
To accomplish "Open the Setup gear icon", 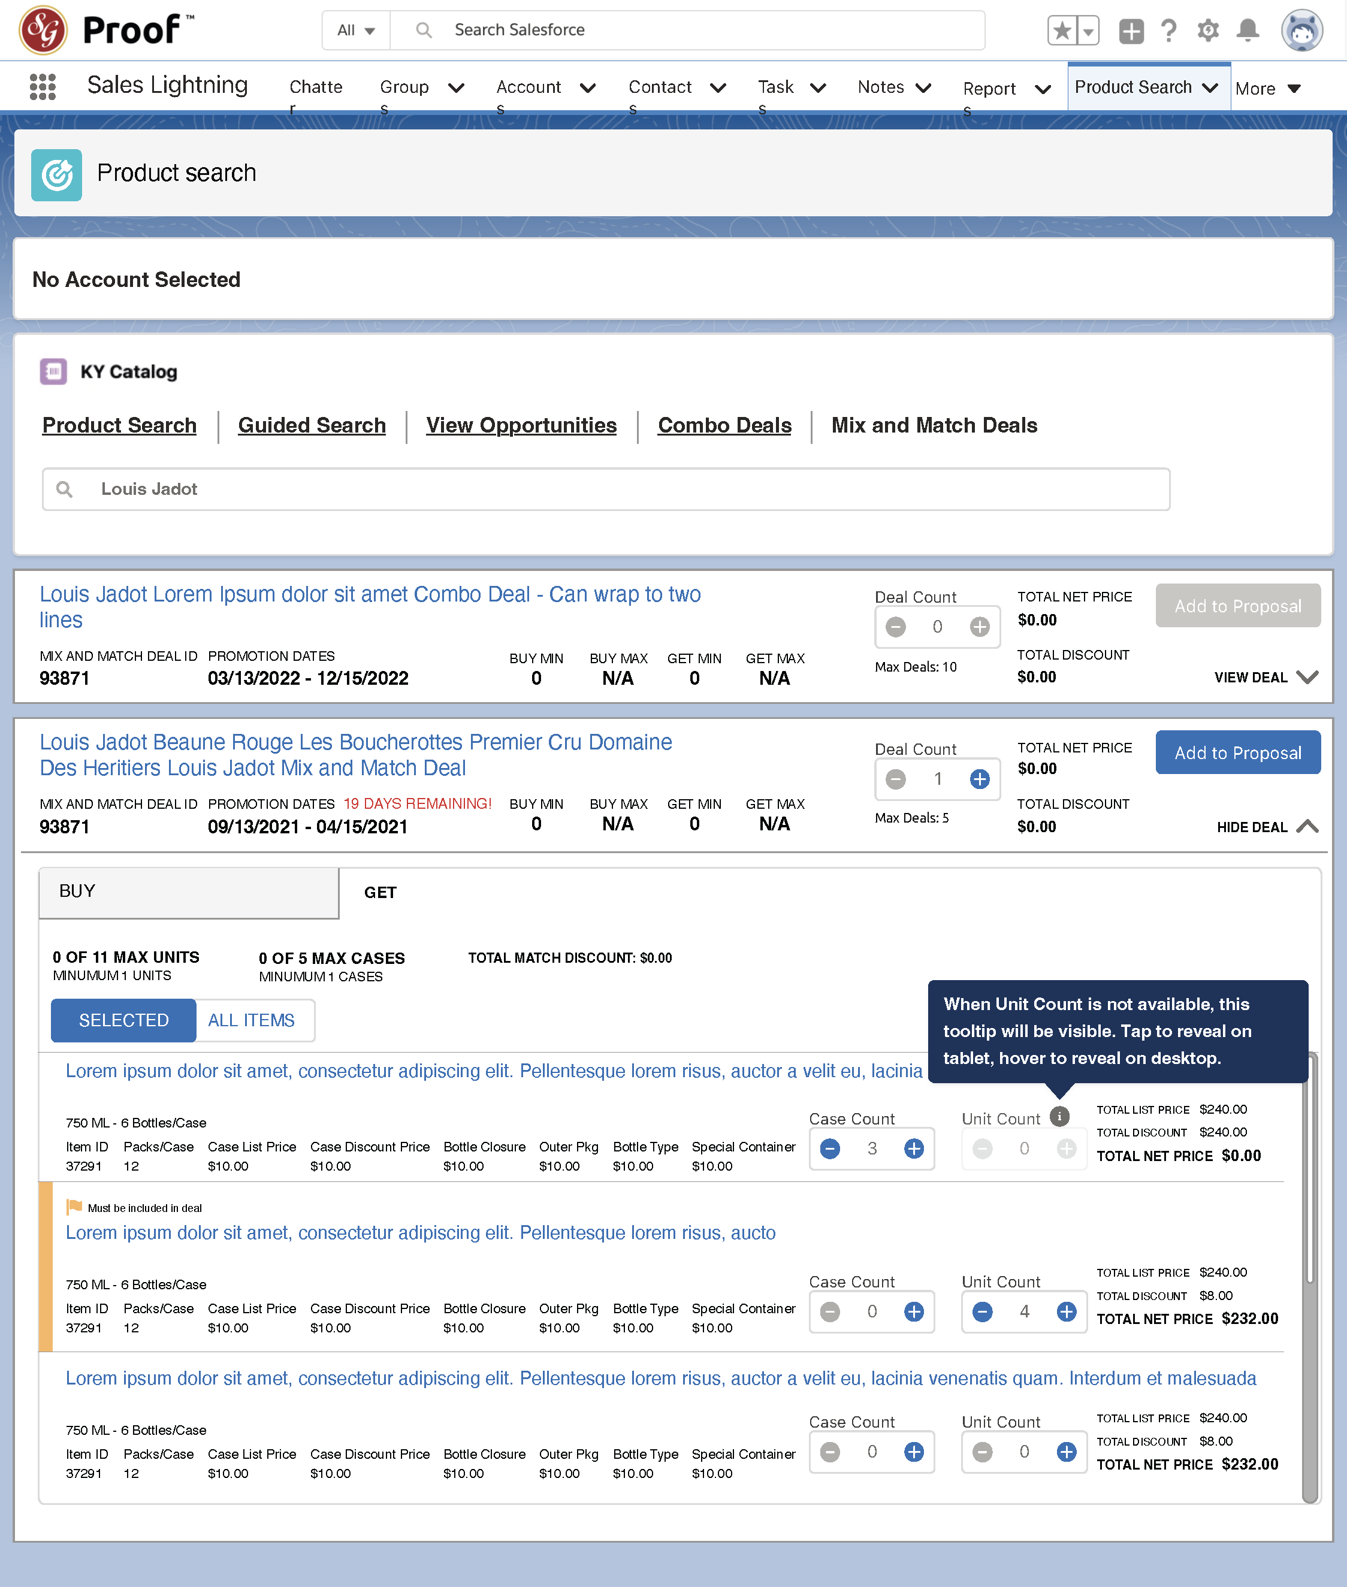I will click(x=1208, y=31).
